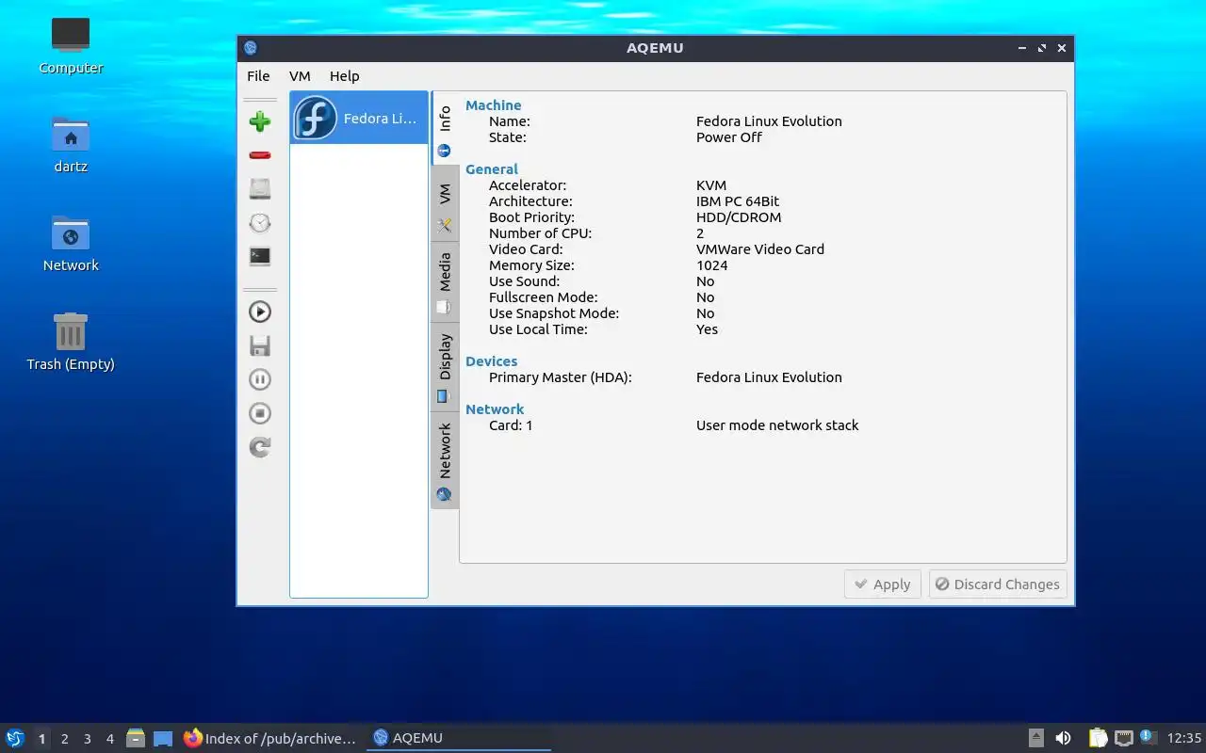Screen dimensions: 1206x753
Task: Click the 12:35 clock in the taskbar
Action: [1184, 738]
